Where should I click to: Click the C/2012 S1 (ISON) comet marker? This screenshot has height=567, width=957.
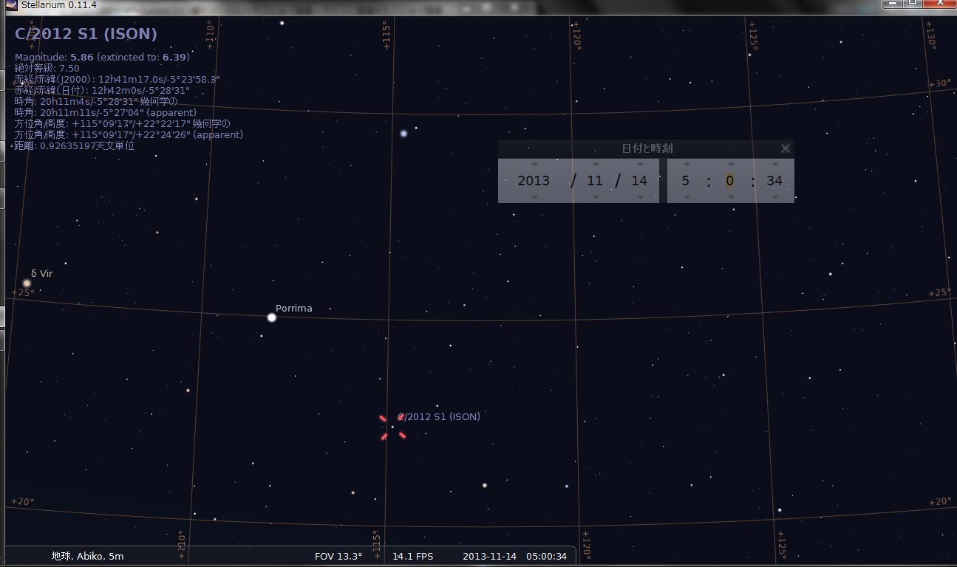coord(392,427)
